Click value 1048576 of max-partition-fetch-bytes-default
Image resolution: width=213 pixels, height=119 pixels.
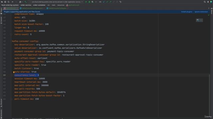point(61,92)
